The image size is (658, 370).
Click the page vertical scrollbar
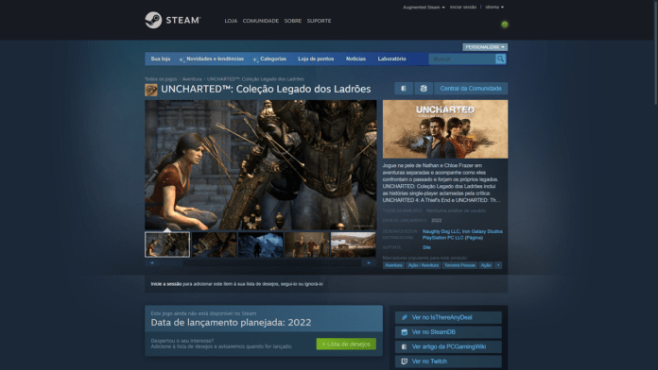pyautogui.click(x=655, y=52)
